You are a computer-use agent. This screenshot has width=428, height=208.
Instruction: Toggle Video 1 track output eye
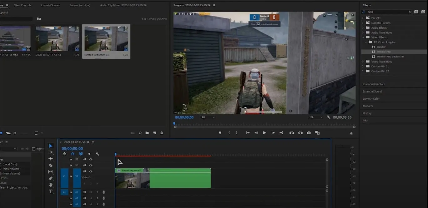pos(91,171)
